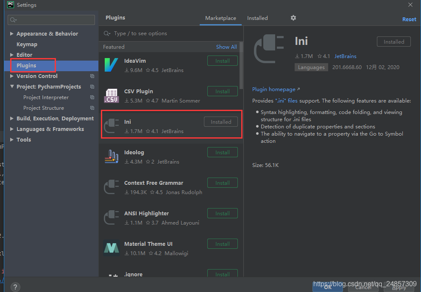
Task: Click the IdeaVim plugin icon
Action: click(111, 64)
